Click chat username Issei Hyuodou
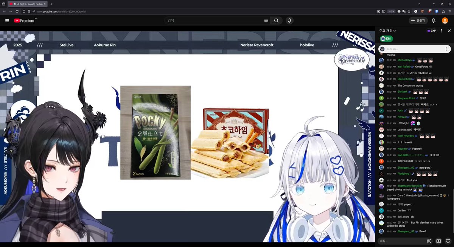Screen dimensions: 454x247 point(405,136)
